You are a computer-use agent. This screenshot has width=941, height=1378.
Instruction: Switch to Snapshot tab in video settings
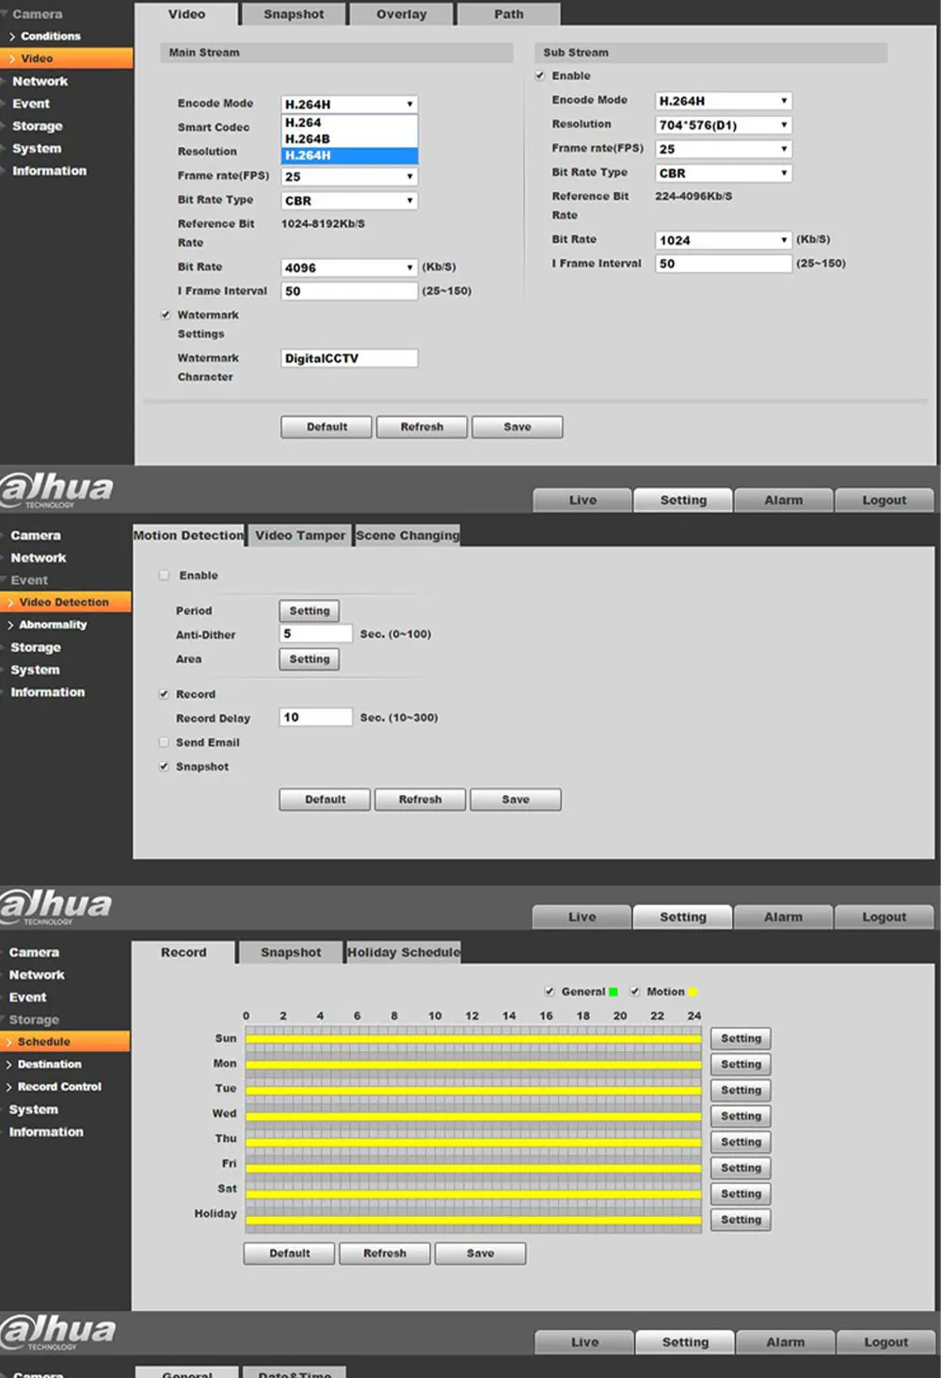tap(294, 14)
